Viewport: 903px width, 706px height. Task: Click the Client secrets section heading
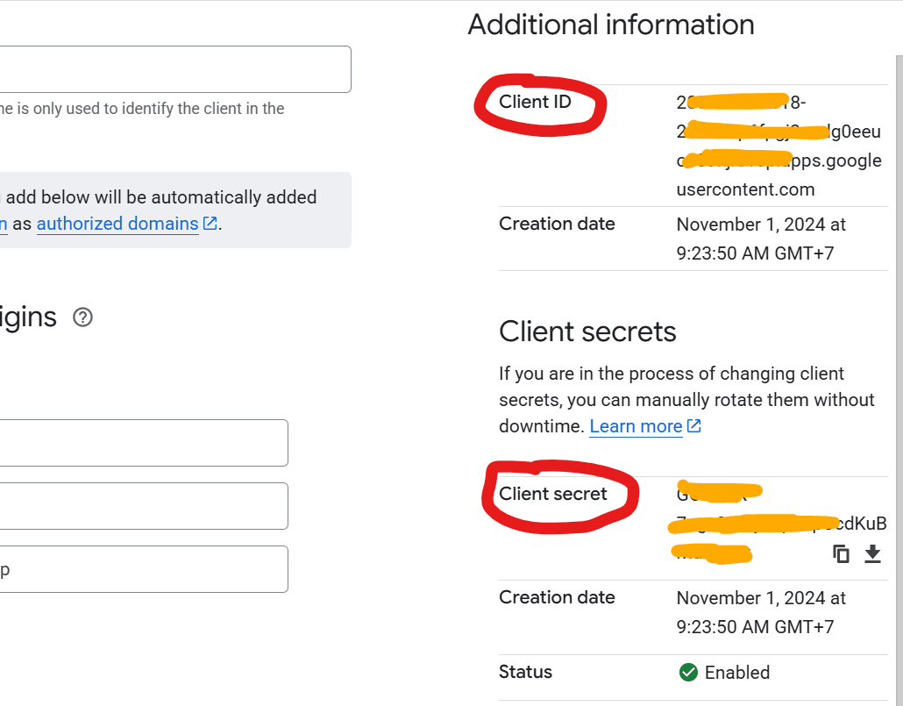pos(587,332)
